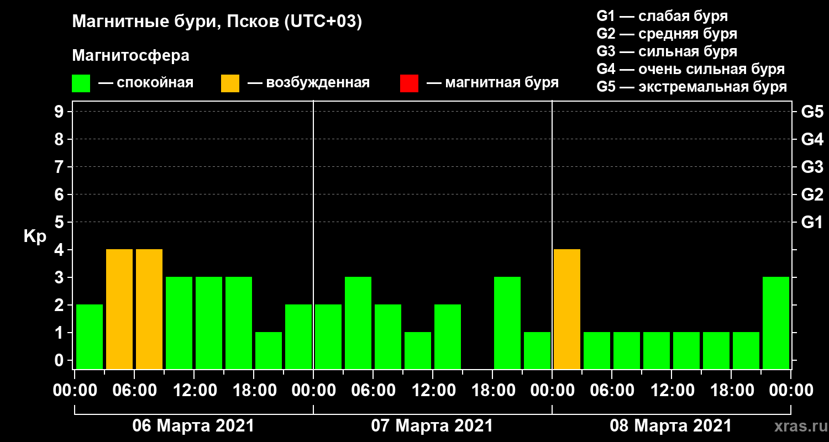Click the G5 storm level axis label
The width and height of the screenshot is (829, 442).
click(812, 112)
